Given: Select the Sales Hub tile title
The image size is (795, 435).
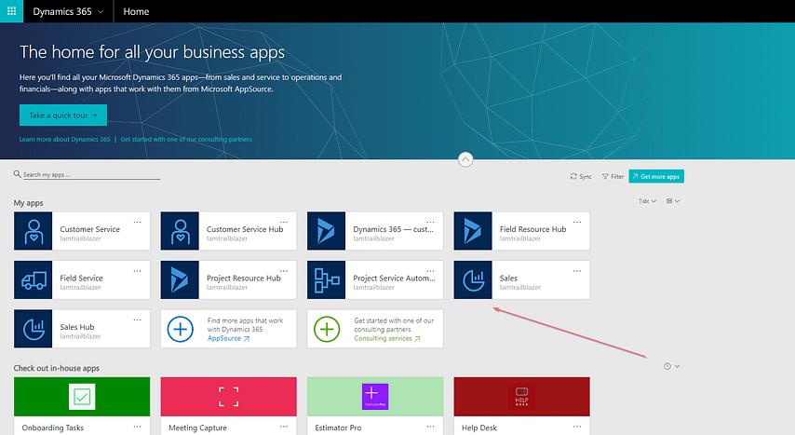Looking at the screenshot, I should [x=77, y=327].
